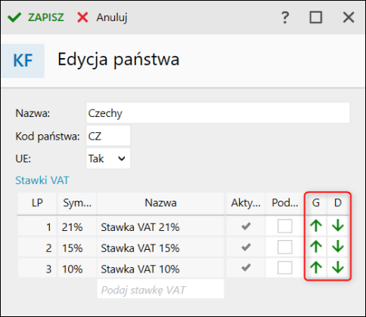Click the Pod... column header
Screen dimensions: 366x317
pyautogui.click(x=285, y=203)
